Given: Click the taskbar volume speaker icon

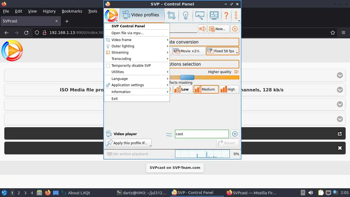Looking at the screenshot, I should pyautogui.click(x=311, y=193).
